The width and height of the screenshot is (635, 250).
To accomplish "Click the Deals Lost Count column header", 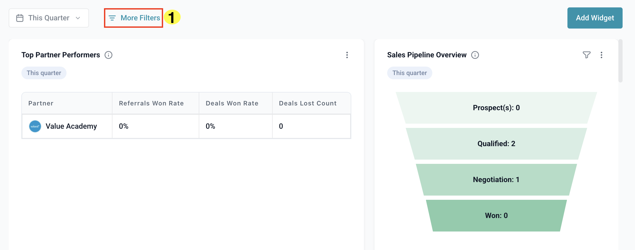I will point(308,103).
